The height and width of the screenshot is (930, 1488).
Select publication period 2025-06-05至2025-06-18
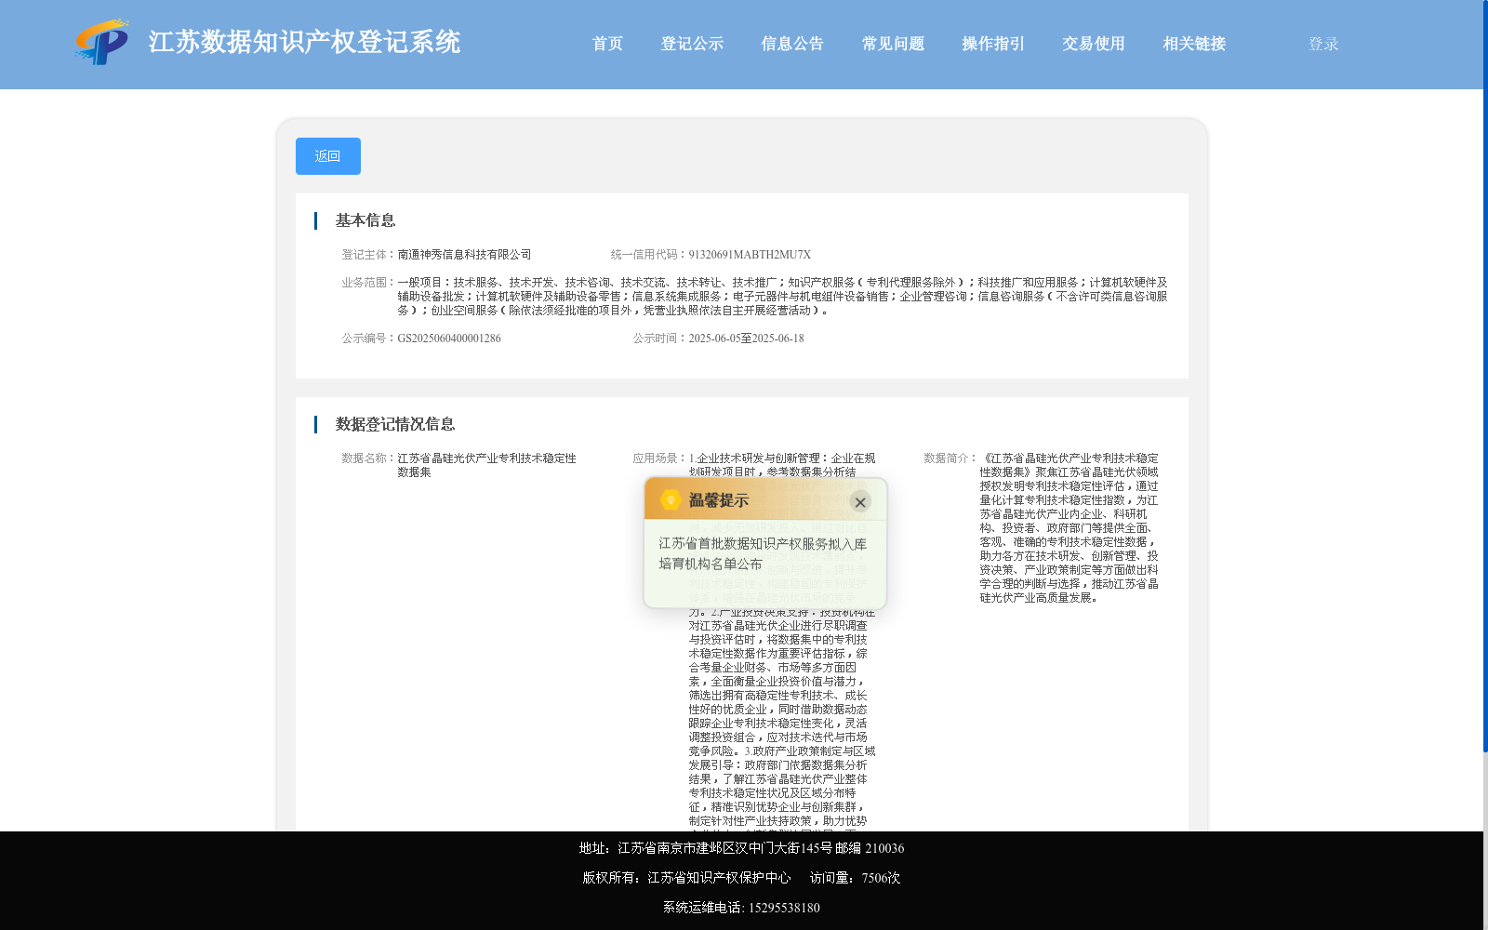pyautogui.click(x=746, y=339)
